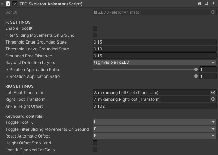Check Height Offset Stabilized option
Image resolution: width=218 pixels, height=155 pixels.
pyautogui.click(x=95, y=143)
